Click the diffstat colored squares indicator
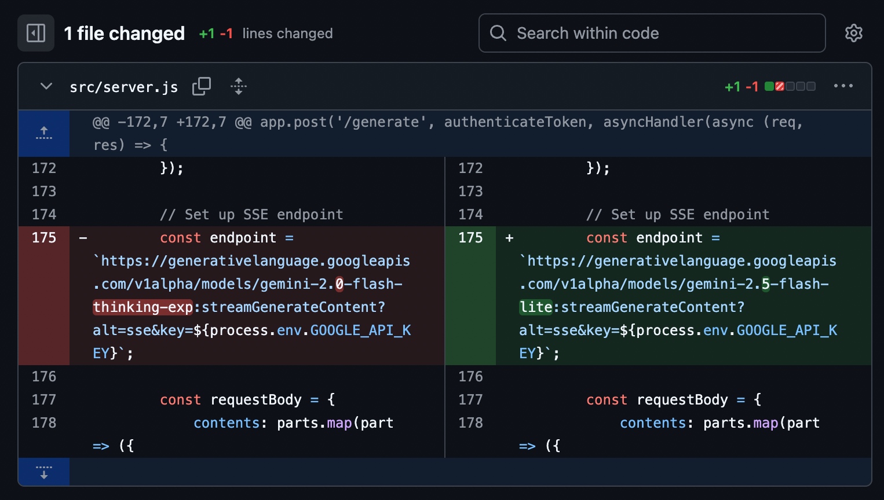The height and width of the screenshot is (500, 884). pyautogui.click(x=790, y=86)
